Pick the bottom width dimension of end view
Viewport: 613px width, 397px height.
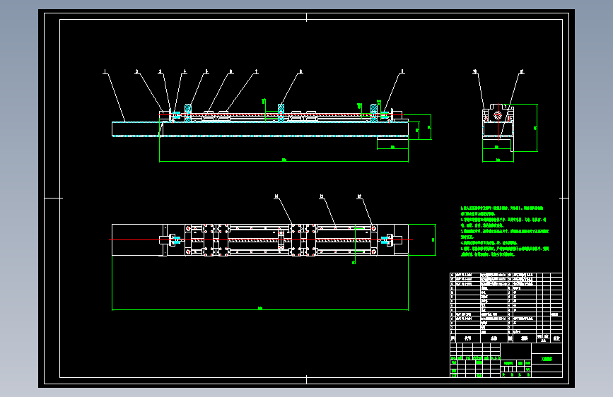(498, 160)
